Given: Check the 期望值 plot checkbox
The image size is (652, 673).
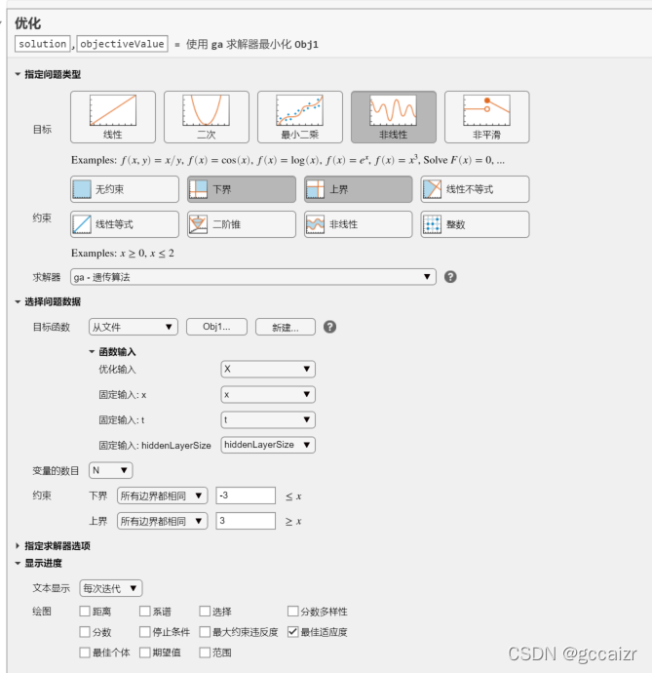Looking at the screenshot, I should 145,653.
